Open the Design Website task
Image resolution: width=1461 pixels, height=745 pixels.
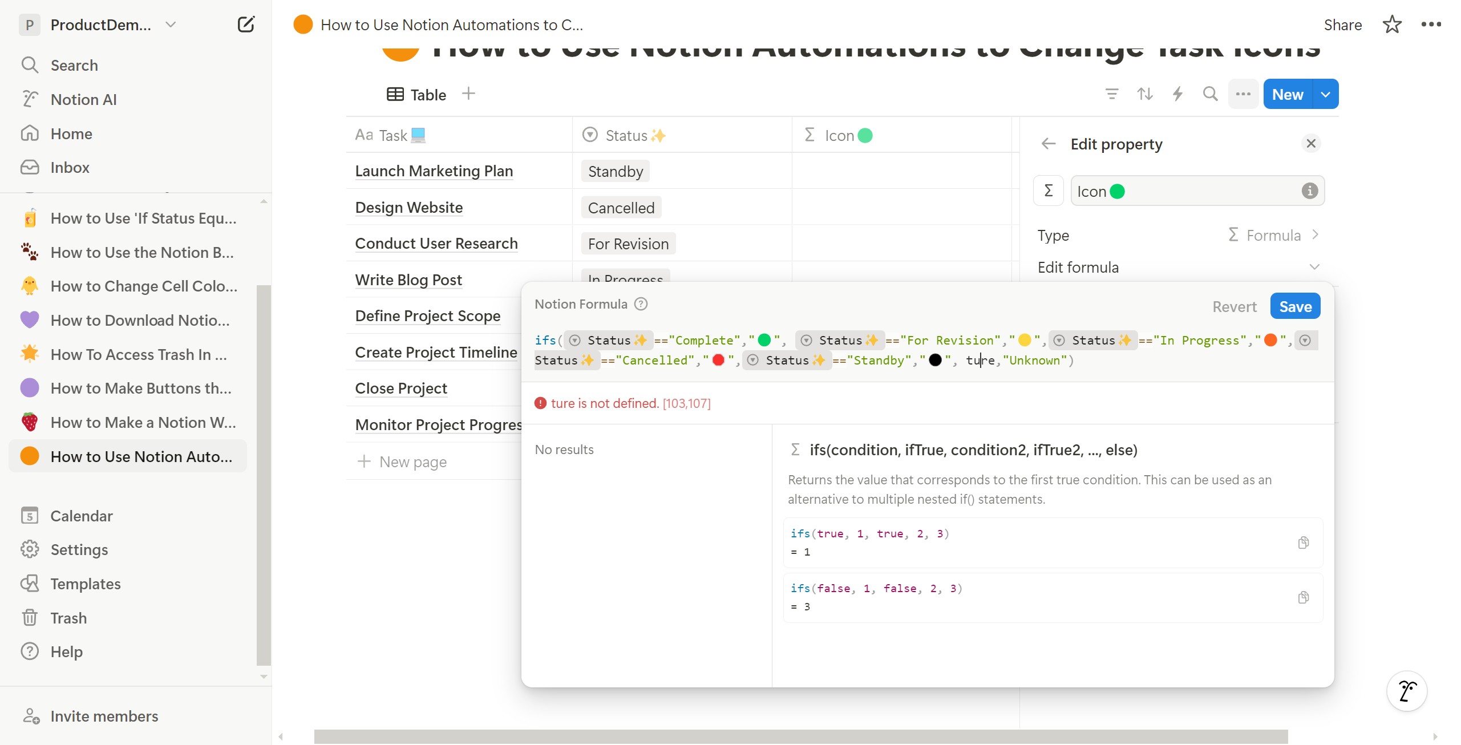click(x=408, y=207)
